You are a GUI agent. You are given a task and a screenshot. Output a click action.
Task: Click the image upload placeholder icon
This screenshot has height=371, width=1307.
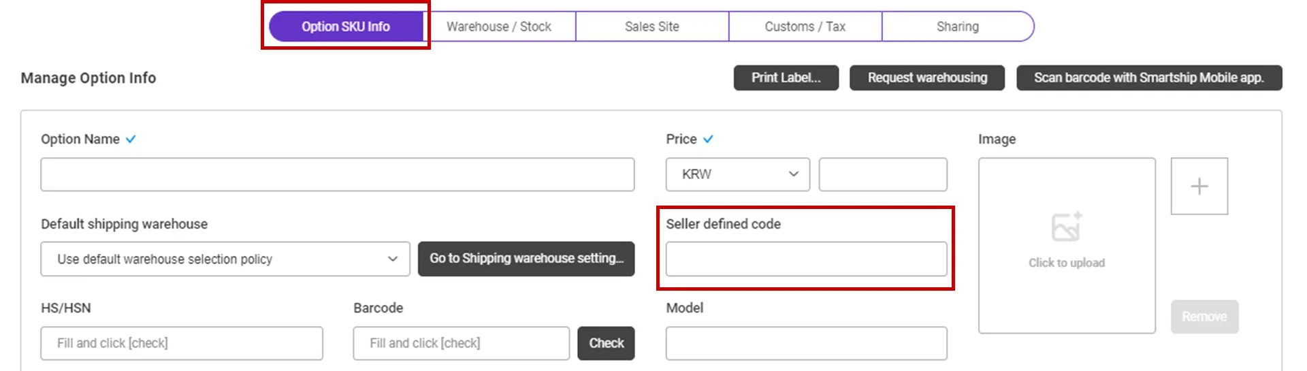(1066, 228)
